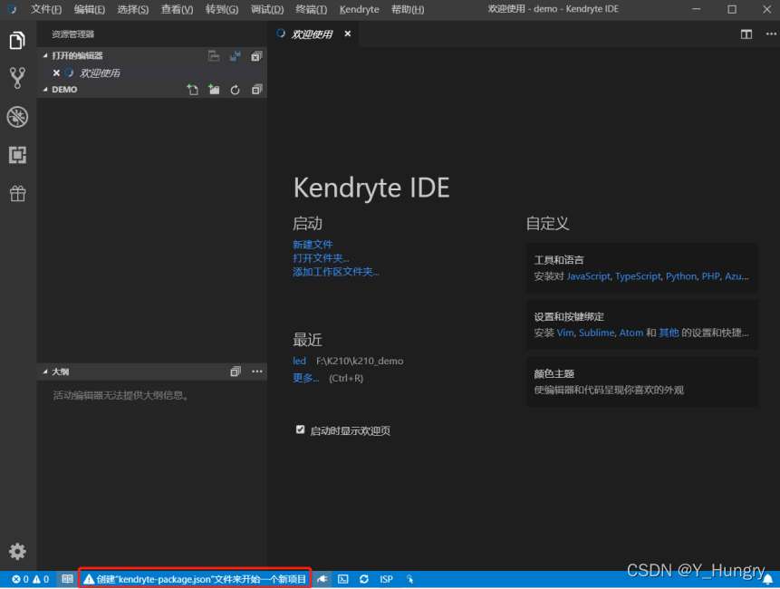Open recent project led link
The width and height of the screenshot is (780, 589).
tap(300, 361)
